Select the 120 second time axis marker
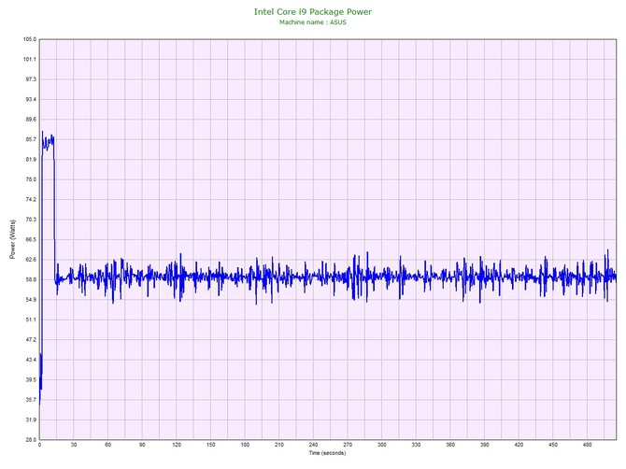 coord(176,446)
